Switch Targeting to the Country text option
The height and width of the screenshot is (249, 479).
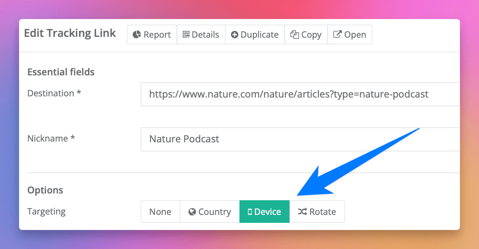[x=214, y=212]
